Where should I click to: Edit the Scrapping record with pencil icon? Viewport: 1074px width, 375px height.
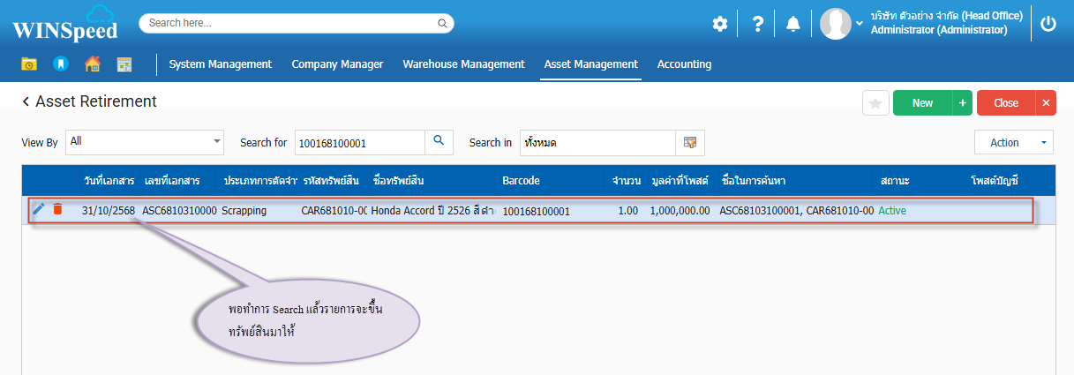pos(38,209)
